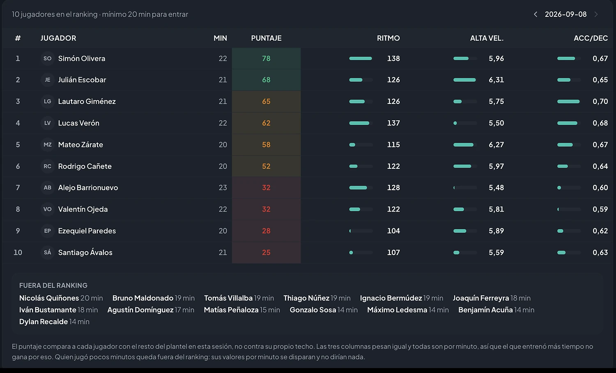
Task: Click Tomás Villalba in Fuera del ranking
Action: coord(228,298)
